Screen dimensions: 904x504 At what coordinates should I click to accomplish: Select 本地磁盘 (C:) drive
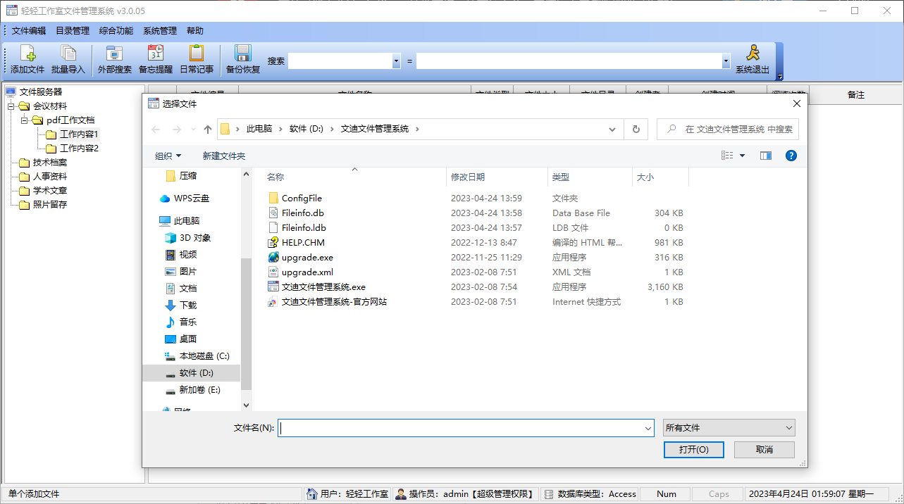197,356
